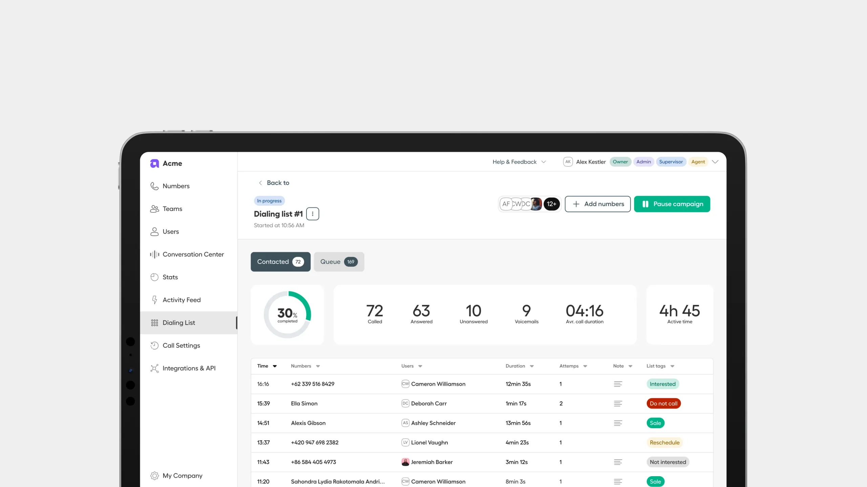
Task: Click the pause icon on Pause campaign
Action: [646, 204]
